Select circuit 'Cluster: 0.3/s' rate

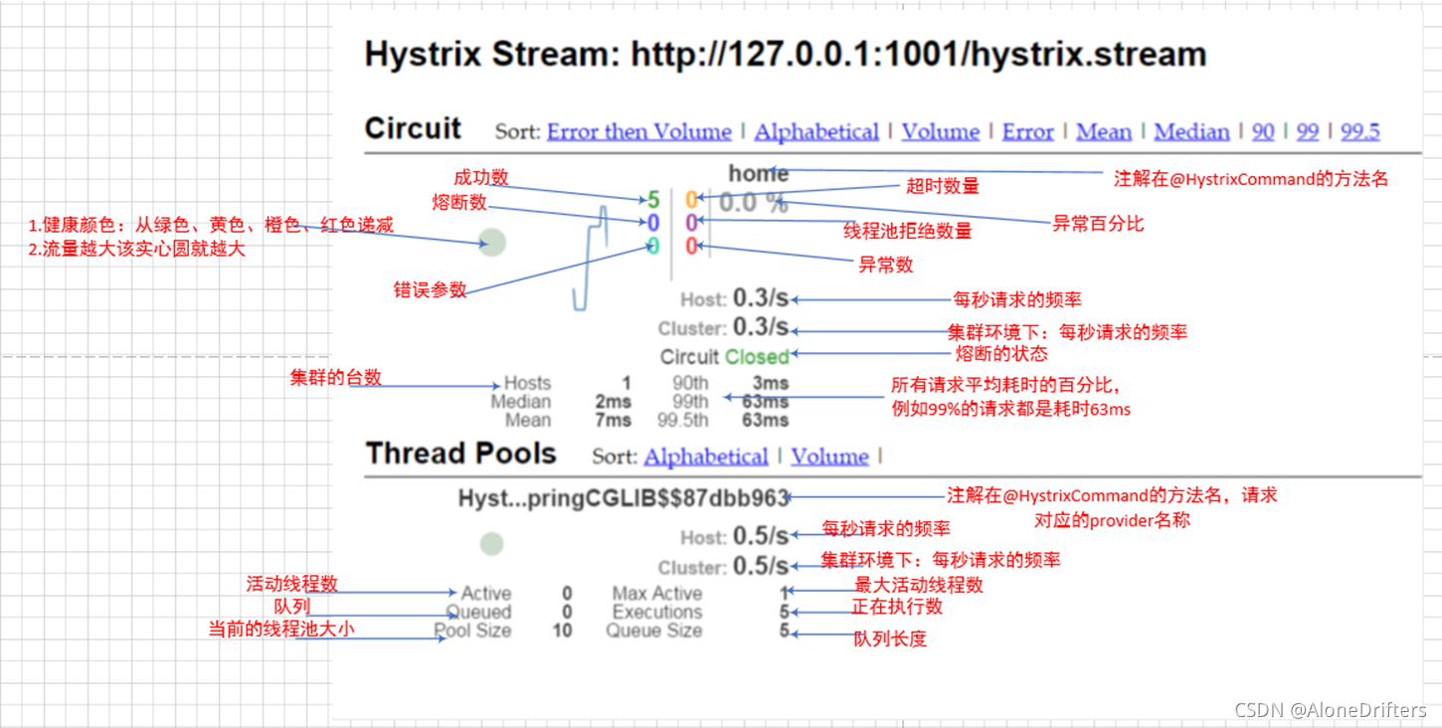click(x=723, y=327)
